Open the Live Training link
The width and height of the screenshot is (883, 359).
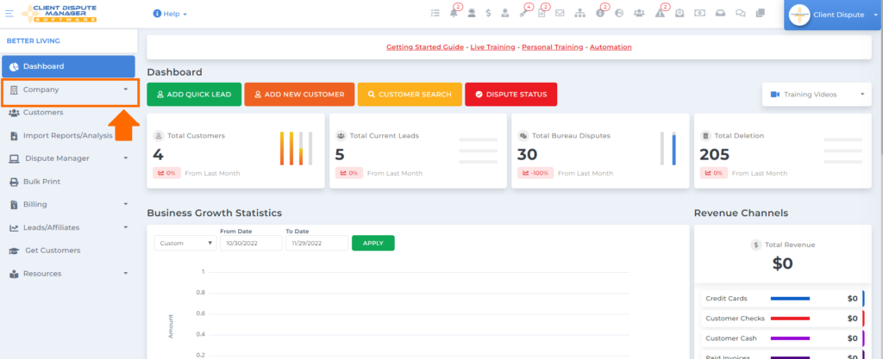(492, 47)
